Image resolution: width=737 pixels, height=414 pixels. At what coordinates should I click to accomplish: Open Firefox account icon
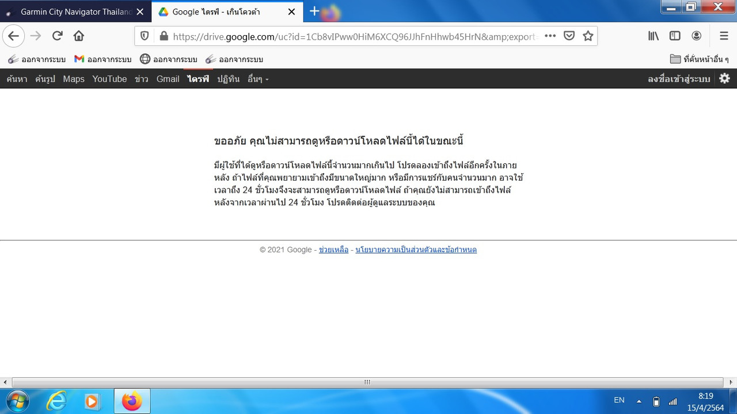tap(697, 36)
